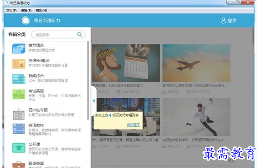Click the 新闻综合 news icon

coord(19,79)
